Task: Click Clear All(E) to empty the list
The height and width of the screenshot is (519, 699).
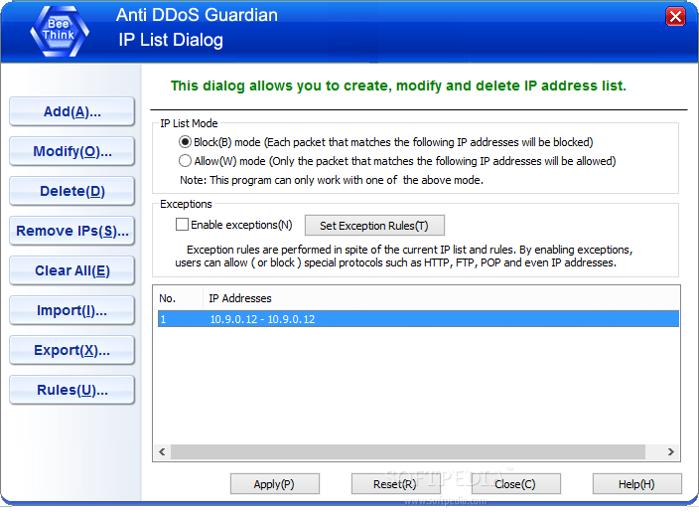Action: point(71,270)
